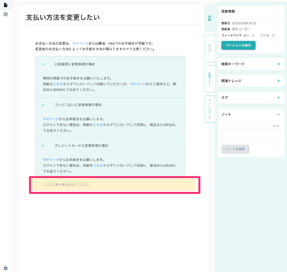Open the 公開サイト vertical tab
This screenshot has height=272, width=287.
[x=210, y=79]
